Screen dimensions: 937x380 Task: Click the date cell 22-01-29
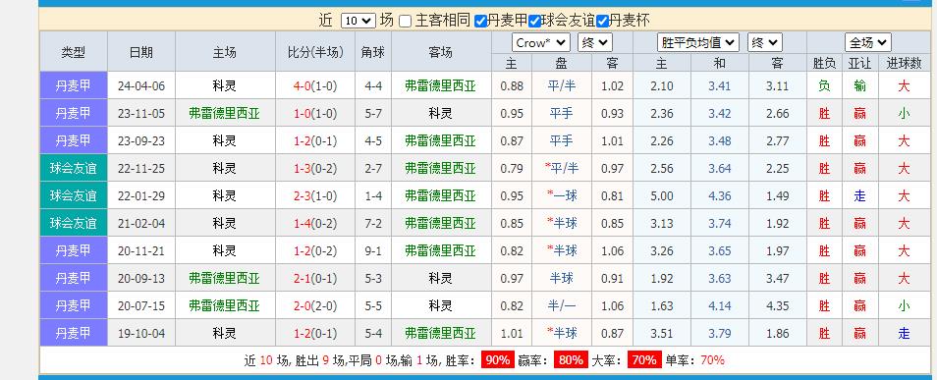click(141, 196)
